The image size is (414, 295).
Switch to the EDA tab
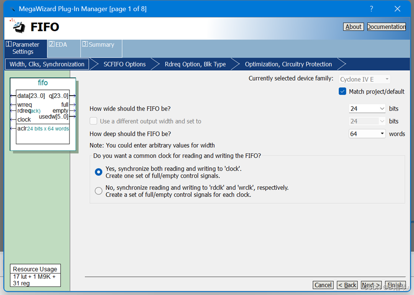64,48
